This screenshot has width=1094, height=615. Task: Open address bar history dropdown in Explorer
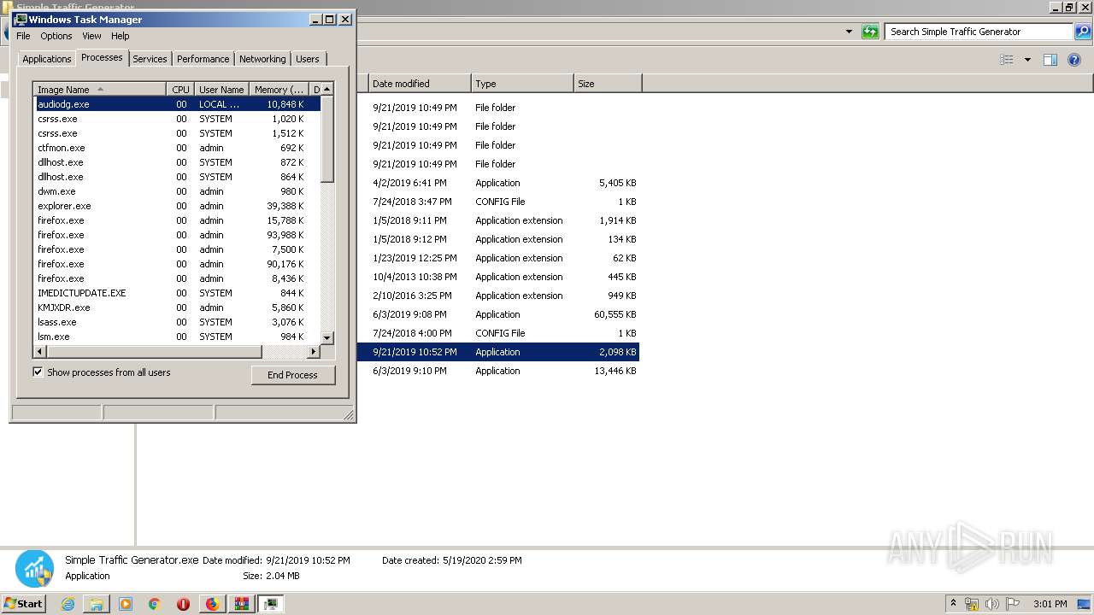(x=849, y=32)
